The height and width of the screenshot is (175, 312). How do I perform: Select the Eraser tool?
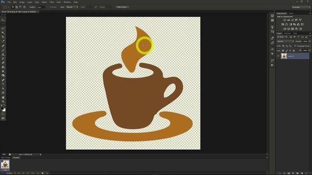point(3,63)
